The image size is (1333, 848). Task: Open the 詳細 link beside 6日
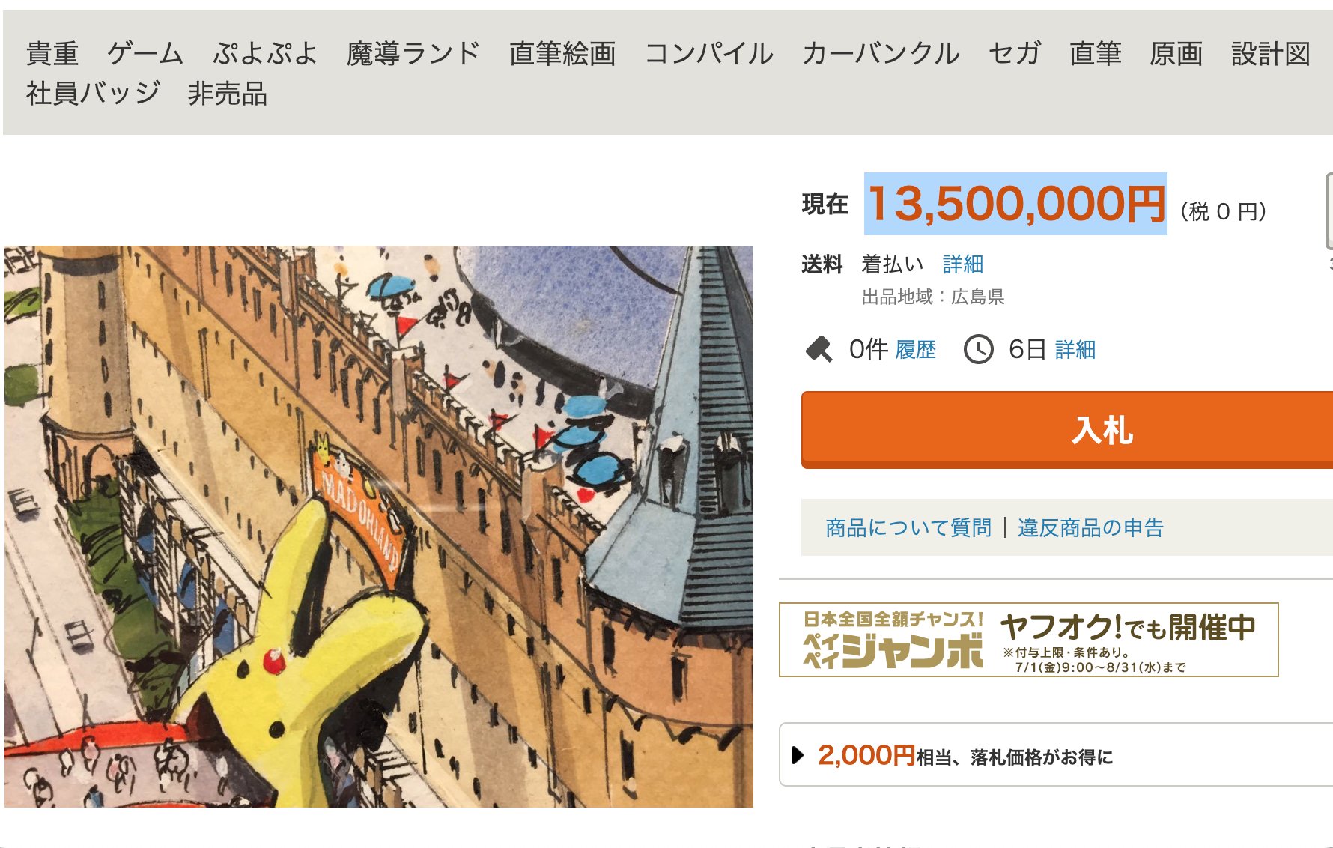coord(1075,349)
